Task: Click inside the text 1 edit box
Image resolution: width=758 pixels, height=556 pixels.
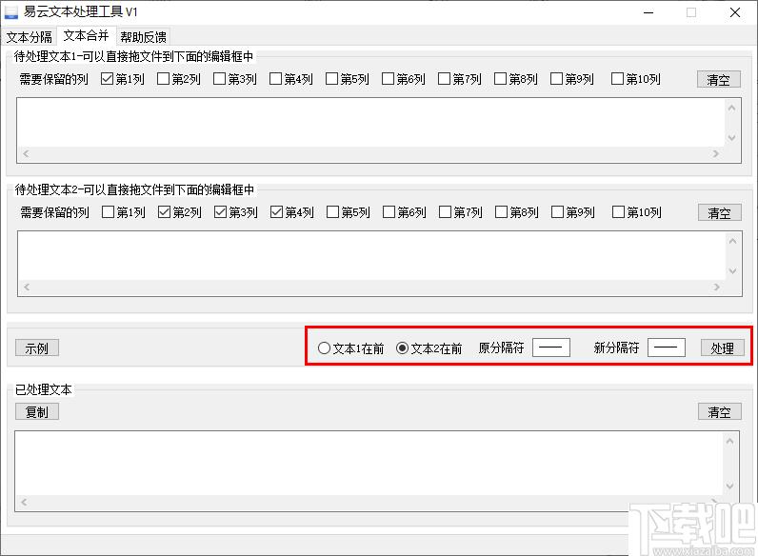Action: [371, 123]
